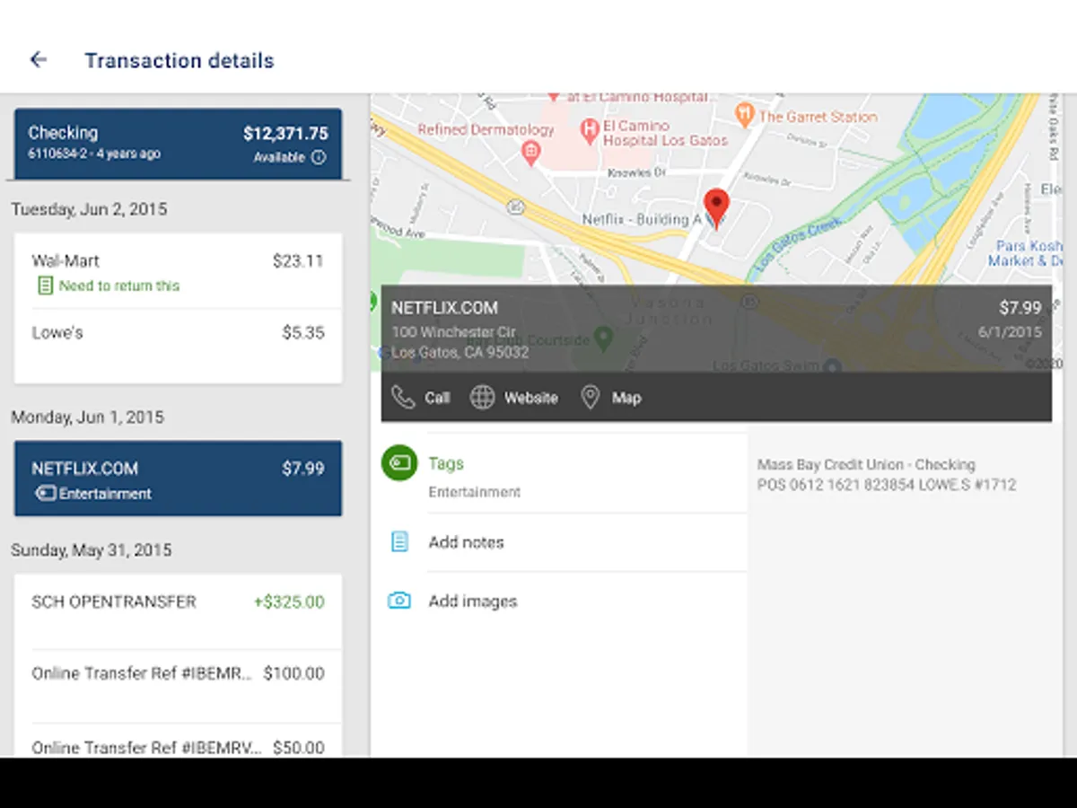Click the 6/1/2015 date in the overlay
The height and width of the screenshot is (808, 1077).
(x=1010, y=332)
